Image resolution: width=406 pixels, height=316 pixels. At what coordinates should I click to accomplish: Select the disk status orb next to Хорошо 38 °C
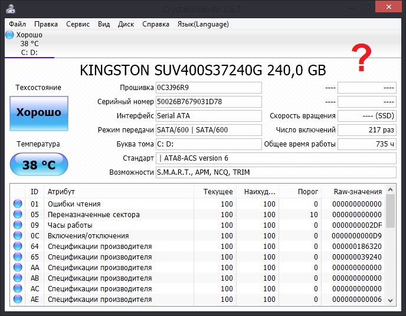click(x=9, y=35)
